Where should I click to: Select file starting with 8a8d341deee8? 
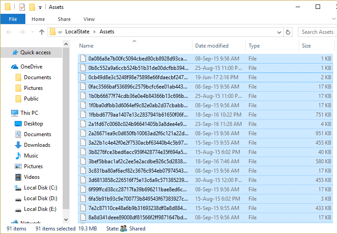point(205,218)
